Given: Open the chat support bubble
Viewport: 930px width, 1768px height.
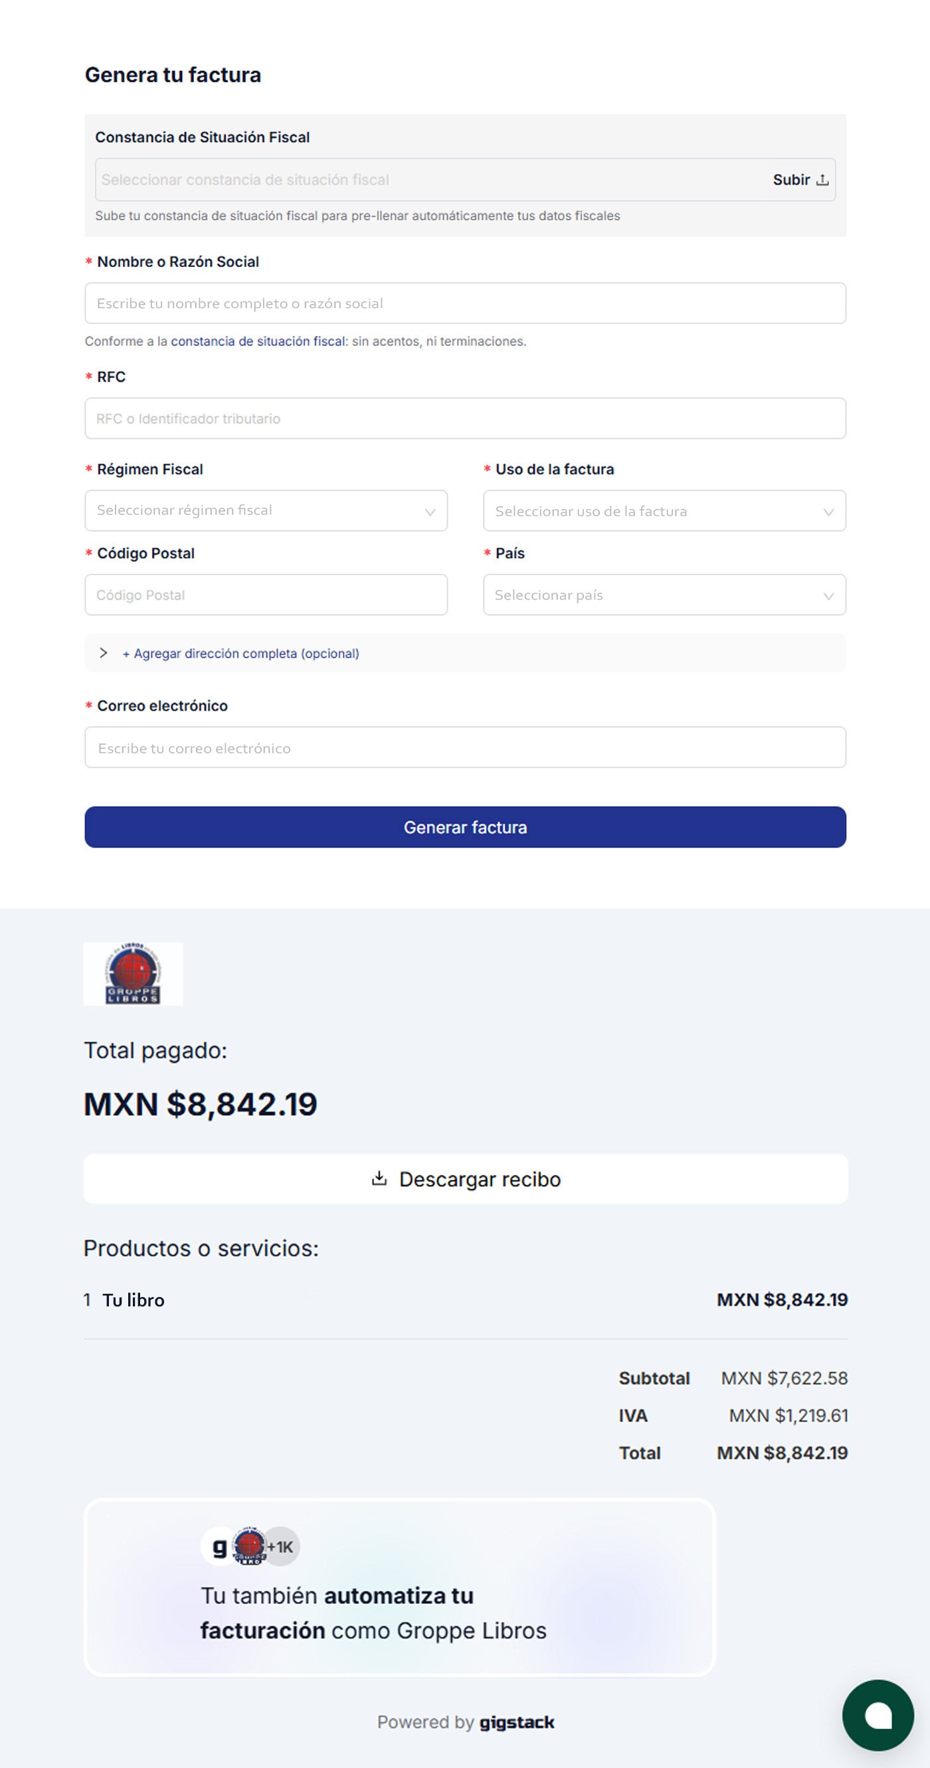Looking at the screenshot, I should tap(877, 1714).
